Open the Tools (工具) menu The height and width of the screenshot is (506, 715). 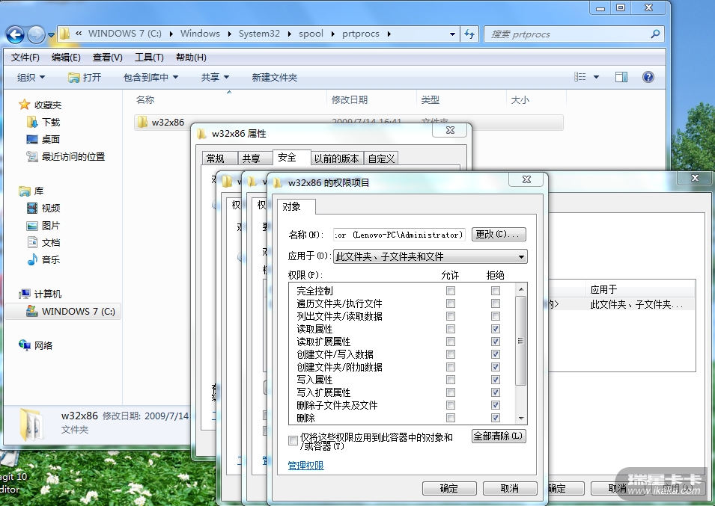[x=149, y=58]
